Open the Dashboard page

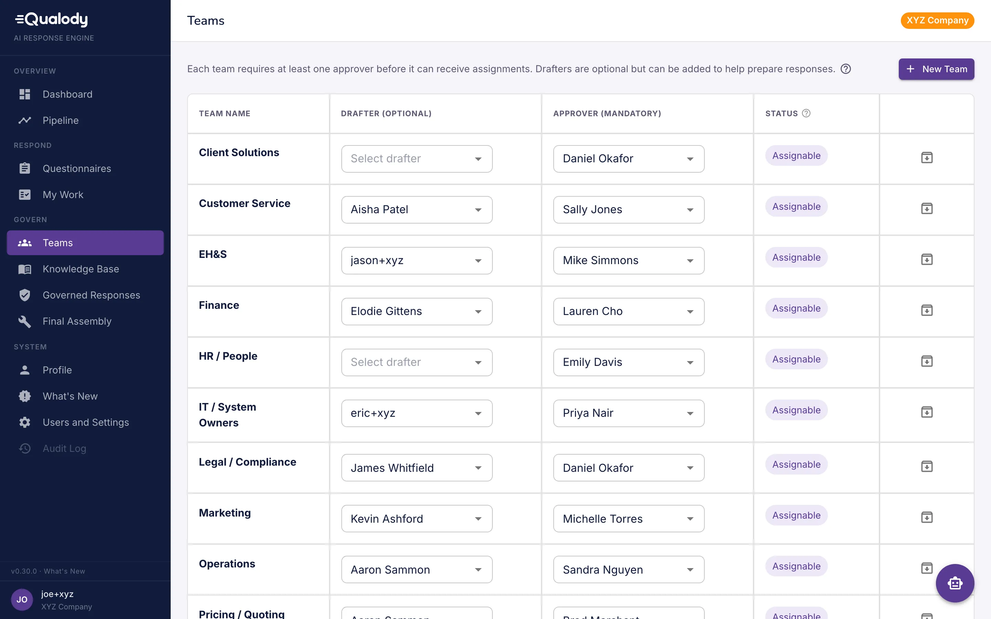[85, 94]
